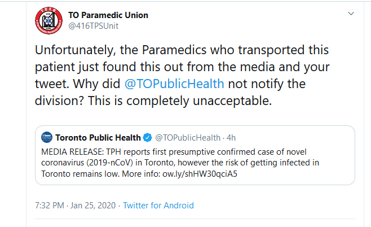Open the @416TPSUnit handle

click(x=93, y=26)
